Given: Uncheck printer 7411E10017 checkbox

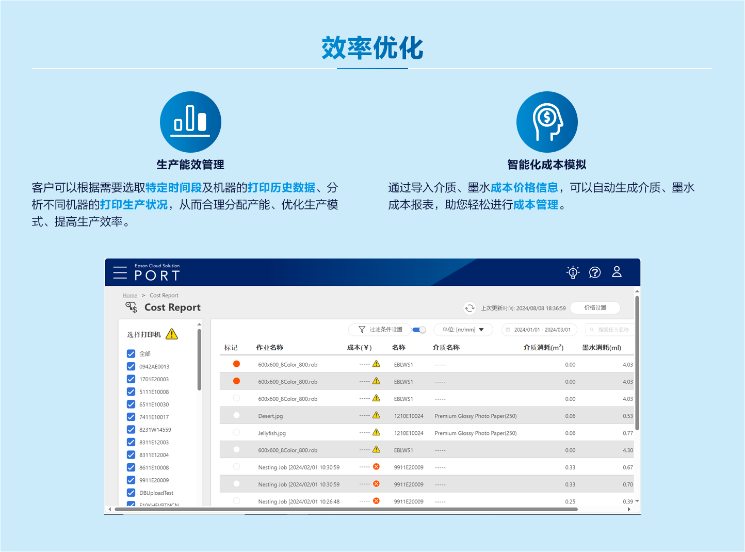Looking at the screenshot, I should 131,417.
